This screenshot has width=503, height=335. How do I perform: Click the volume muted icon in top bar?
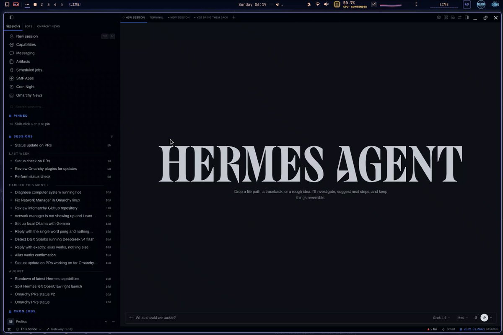click(x=327, y=5)
